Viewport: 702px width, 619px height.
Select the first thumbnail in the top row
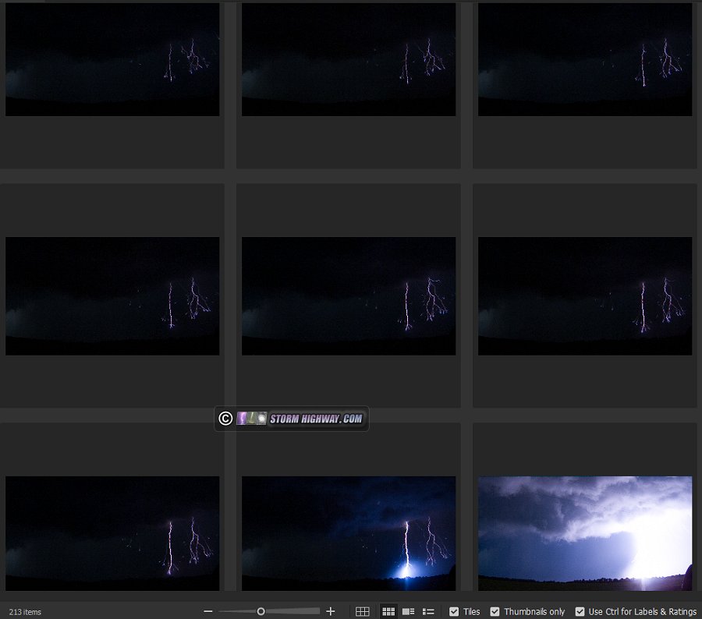[112, 59]
